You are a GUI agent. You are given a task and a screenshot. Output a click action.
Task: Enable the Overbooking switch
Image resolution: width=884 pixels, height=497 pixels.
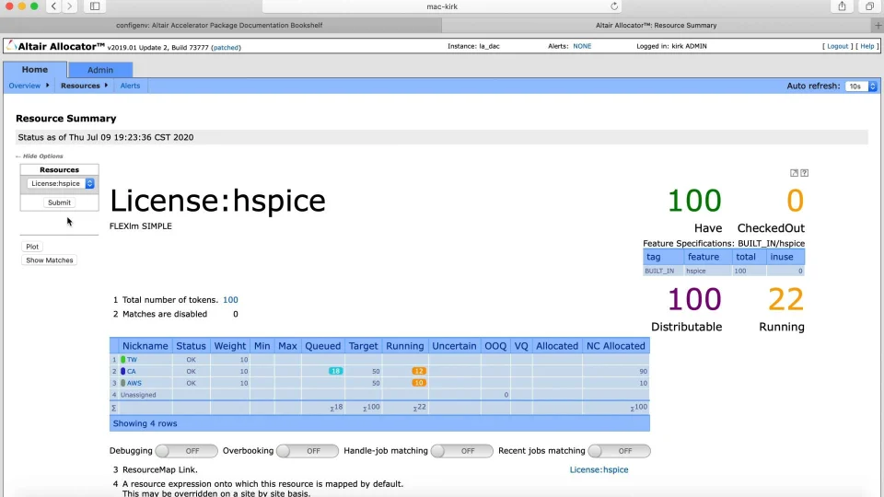tap(308, 451)
